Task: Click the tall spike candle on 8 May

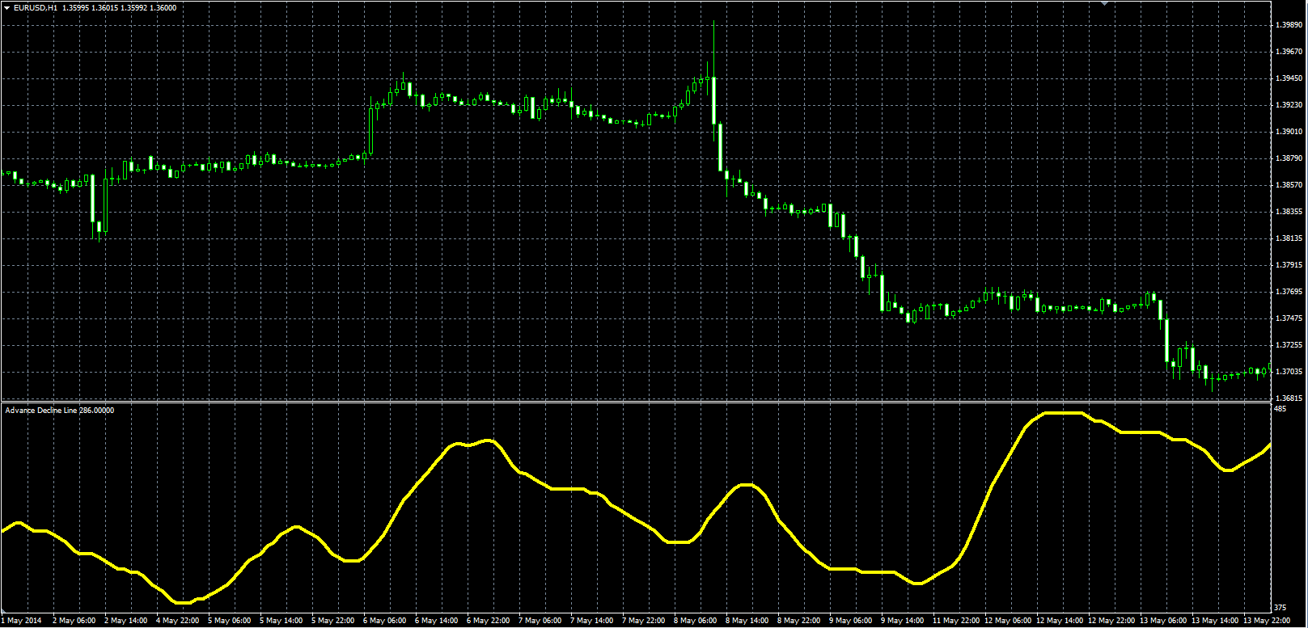Action: [714, 79]
